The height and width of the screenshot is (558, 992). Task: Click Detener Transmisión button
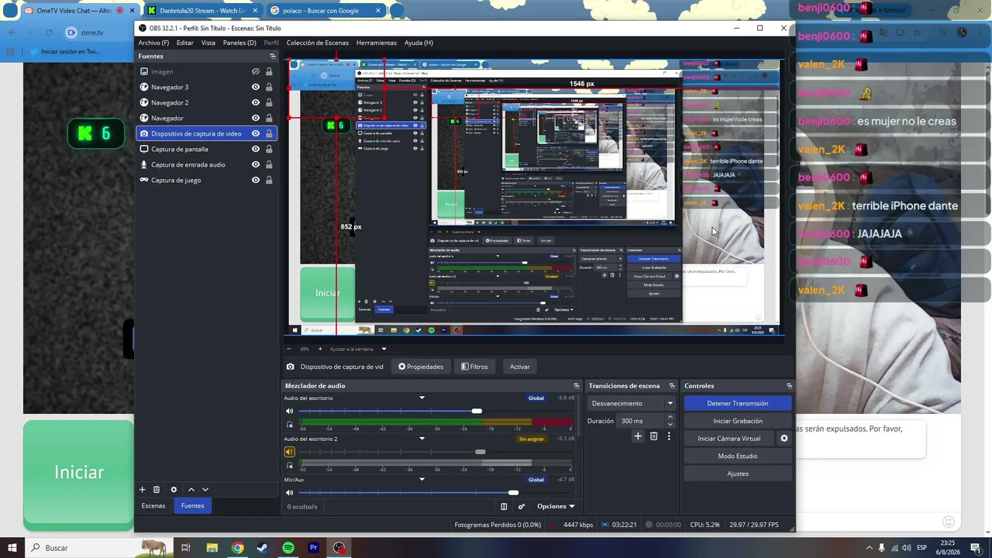(x=738, y=404)
